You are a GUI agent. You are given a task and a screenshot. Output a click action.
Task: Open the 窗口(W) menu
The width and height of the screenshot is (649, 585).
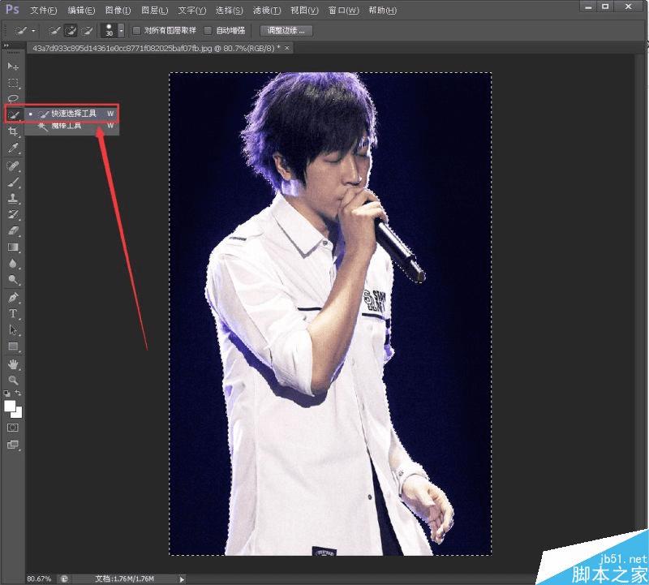pyautogui.click(x=343, y=11)
